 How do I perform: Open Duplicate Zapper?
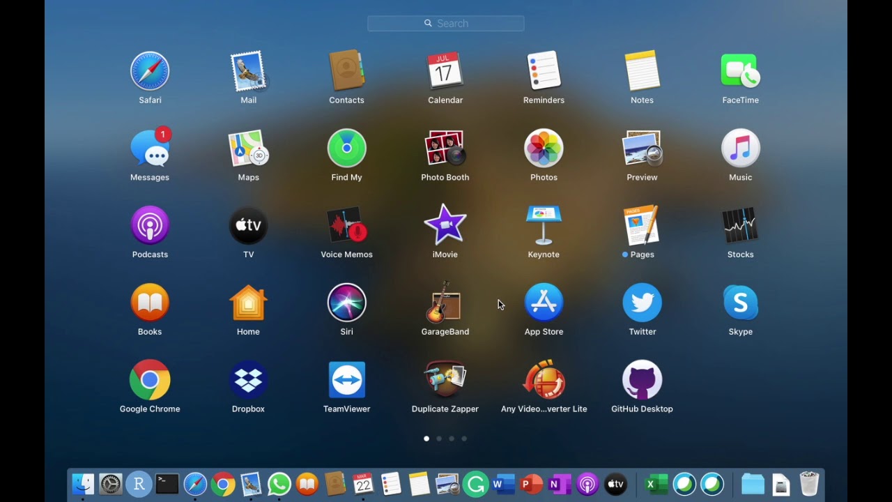point(445,380)
